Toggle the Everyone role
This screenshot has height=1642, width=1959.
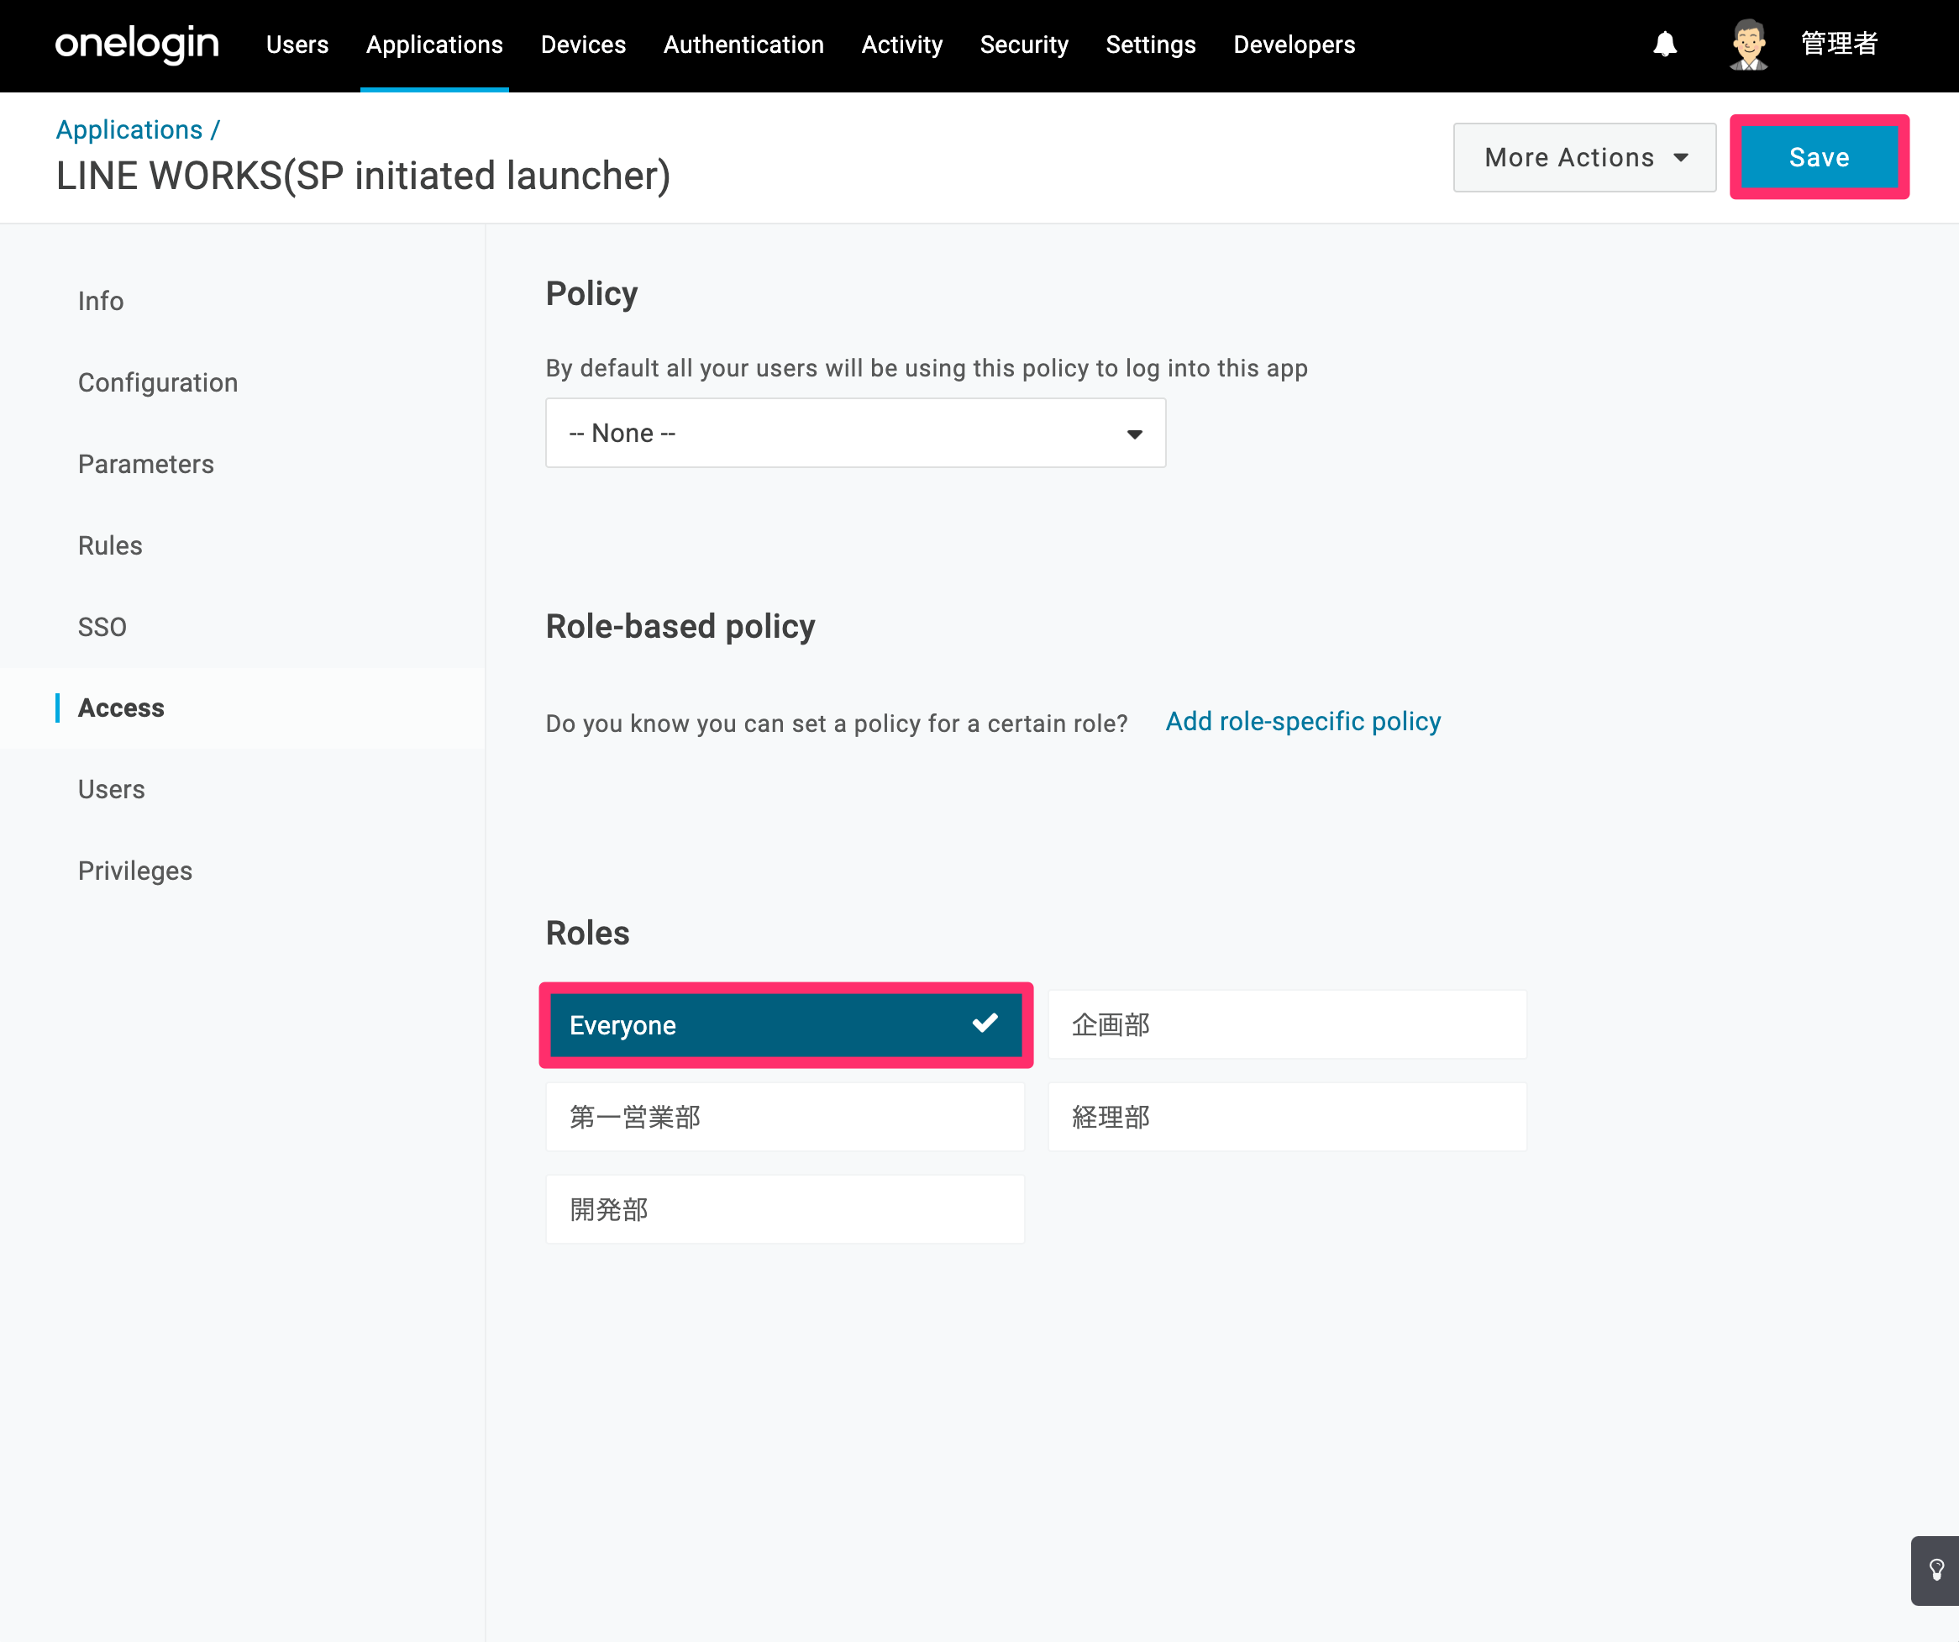[786, 1024]
